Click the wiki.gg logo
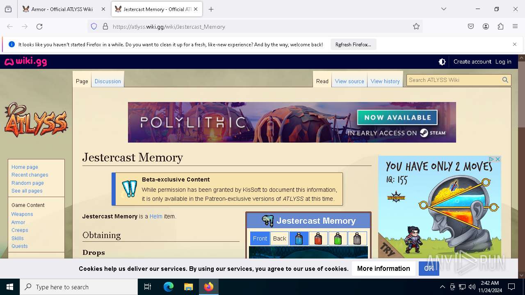 [x=25, y=62]
